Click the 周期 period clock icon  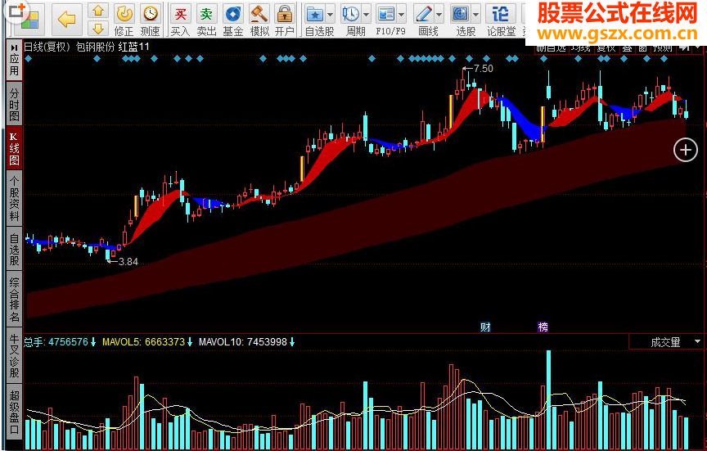[350, 15]
